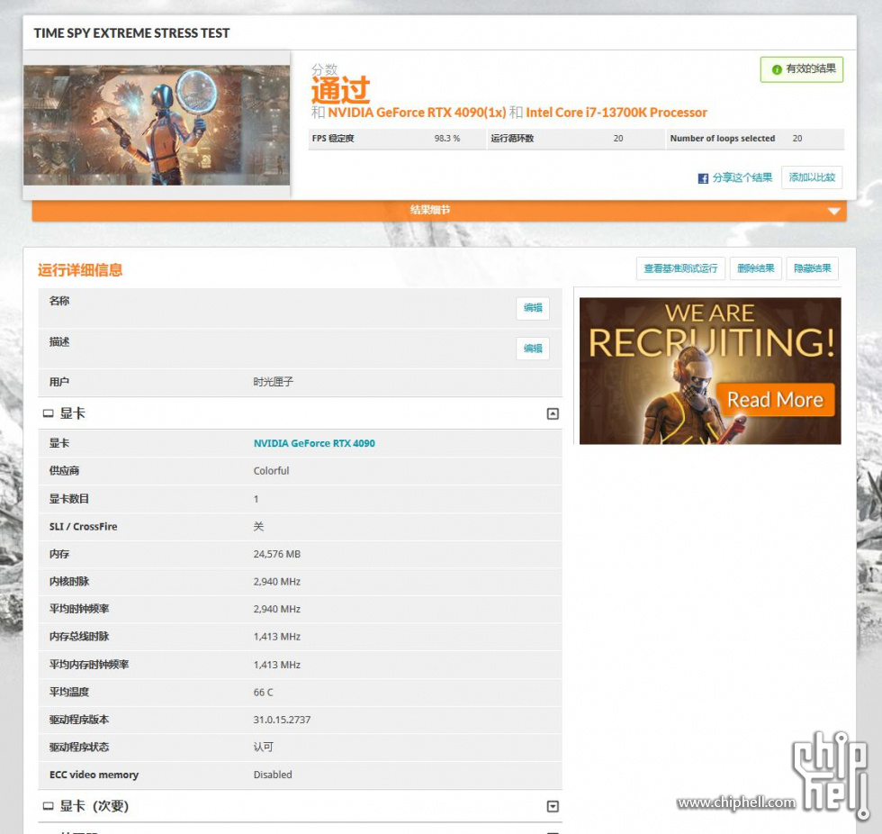Click the ECC video memory value Disabled
882x834 pixels.
(x=273, y=775)
